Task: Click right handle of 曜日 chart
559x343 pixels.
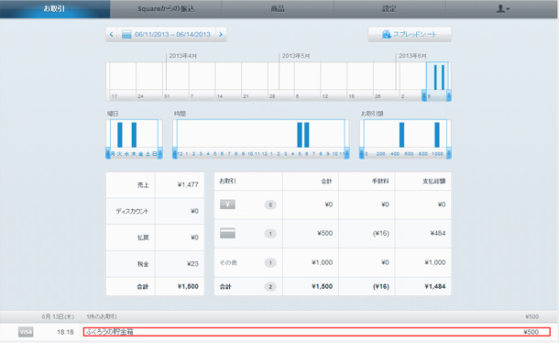Action: point(160,153)
